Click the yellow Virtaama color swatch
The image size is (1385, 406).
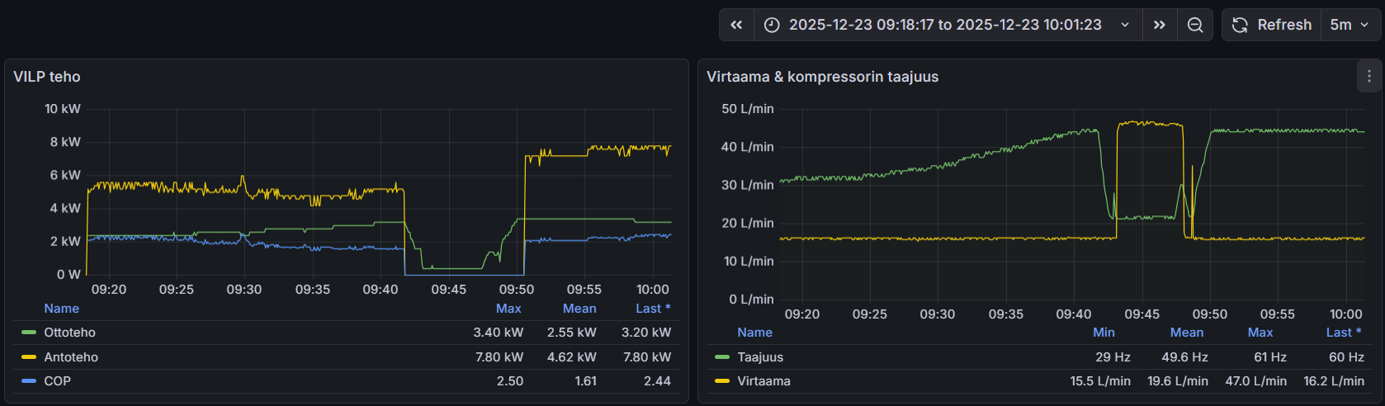[x=722, y=381]
